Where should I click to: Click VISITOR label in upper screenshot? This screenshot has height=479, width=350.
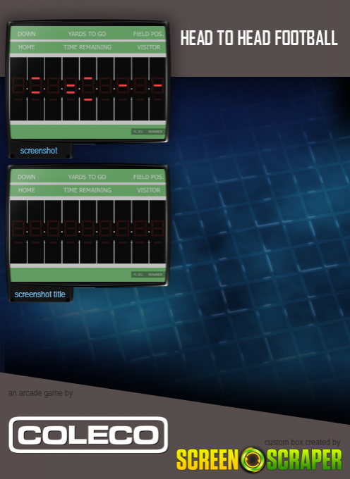149,47
